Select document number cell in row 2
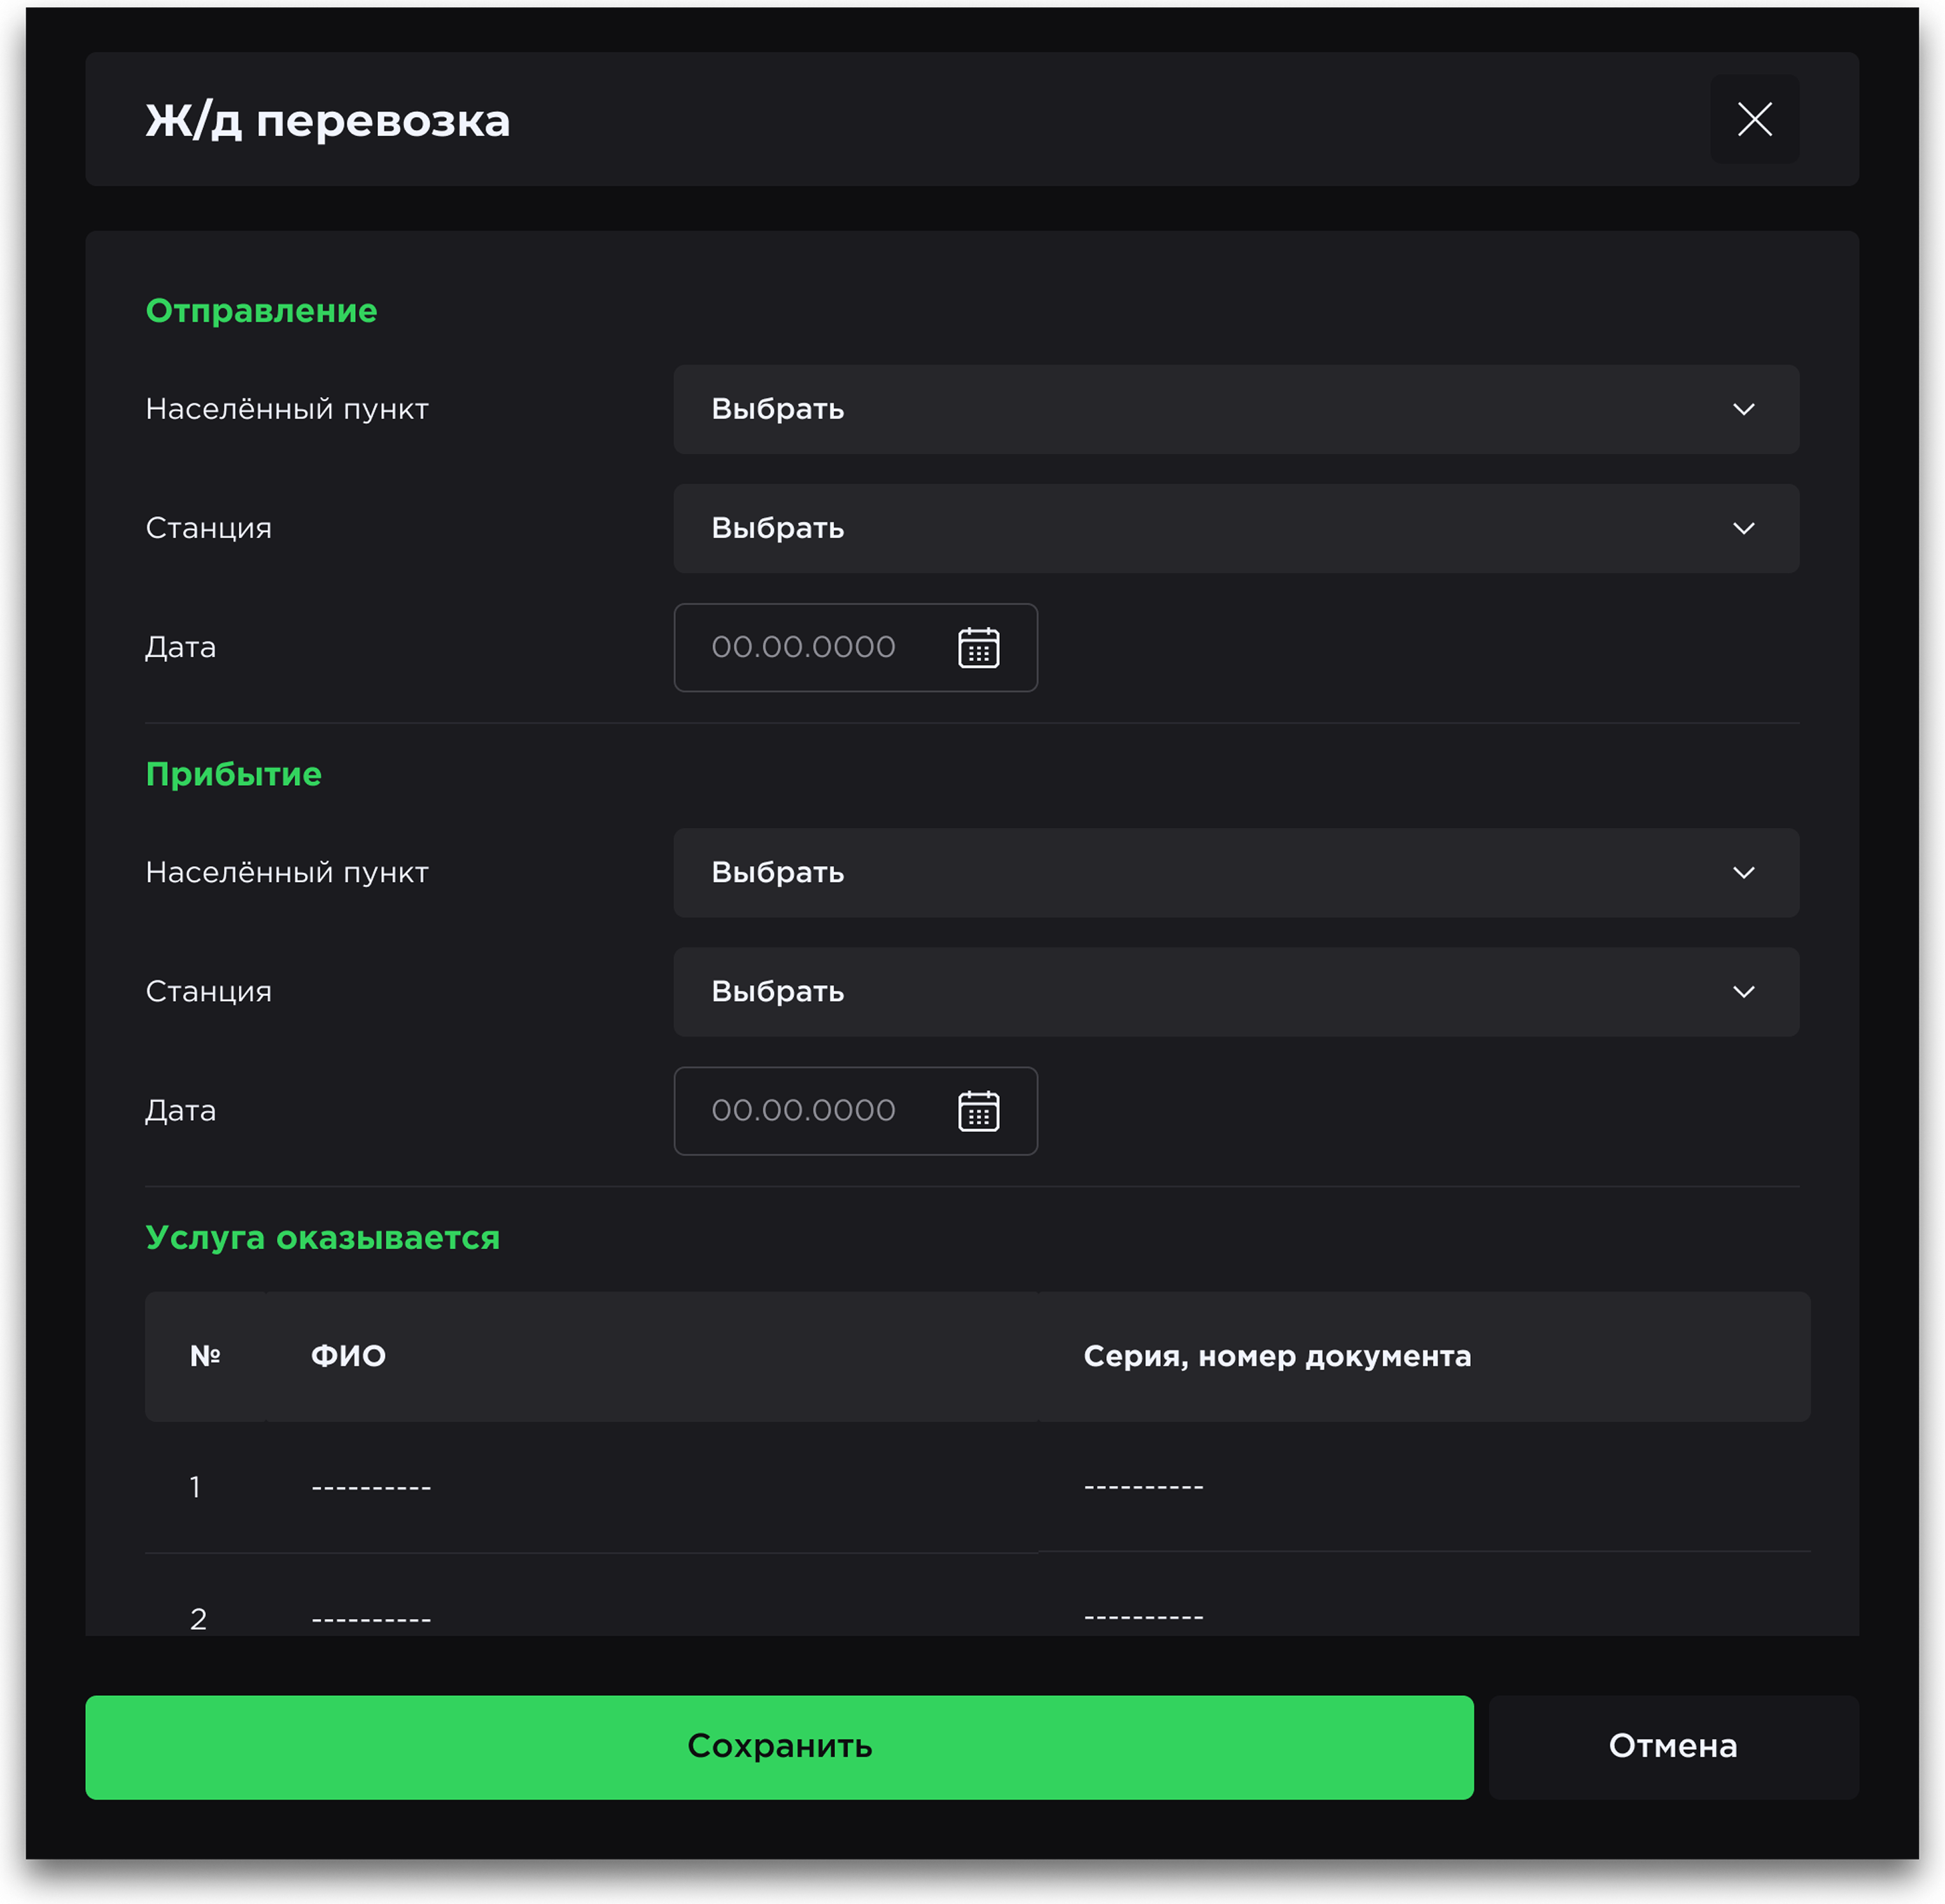This screenshot has width=1945, height=1904. 1144,1616
